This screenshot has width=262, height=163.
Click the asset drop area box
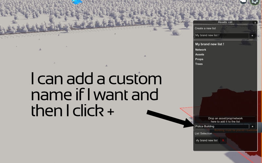[225, 120]
